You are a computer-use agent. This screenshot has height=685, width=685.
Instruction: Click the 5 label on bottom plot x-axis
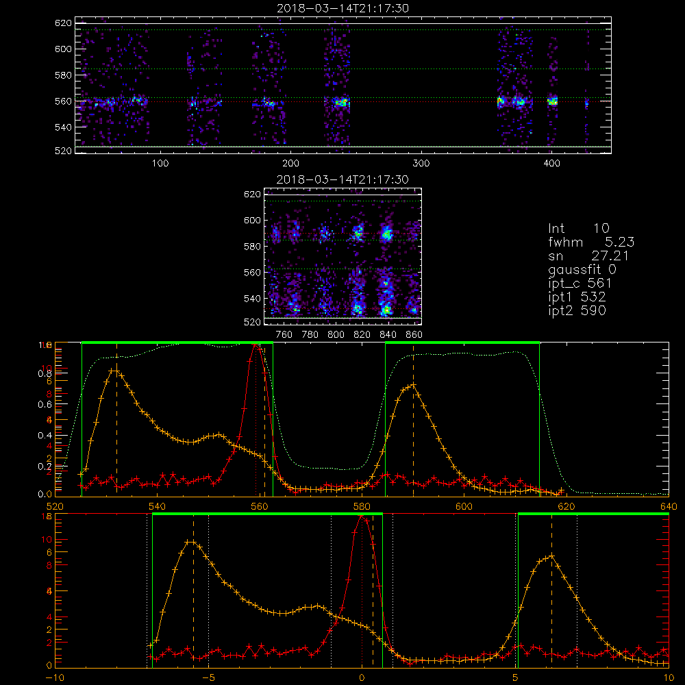coord(516,678)
